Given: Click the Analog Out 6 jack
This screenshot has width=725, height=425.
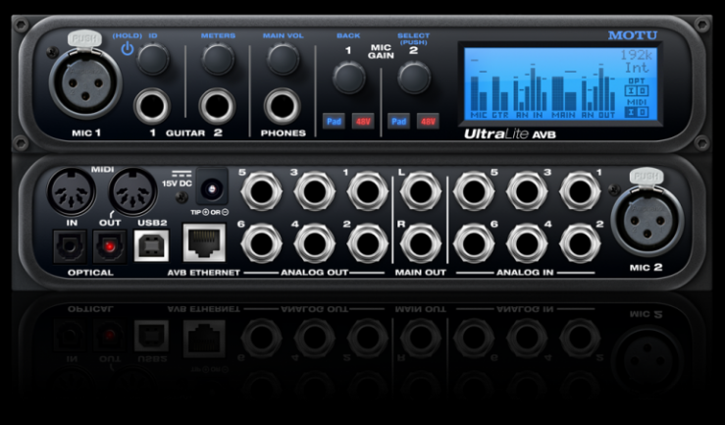Looking at the screenshot, I should coord(261,243).
